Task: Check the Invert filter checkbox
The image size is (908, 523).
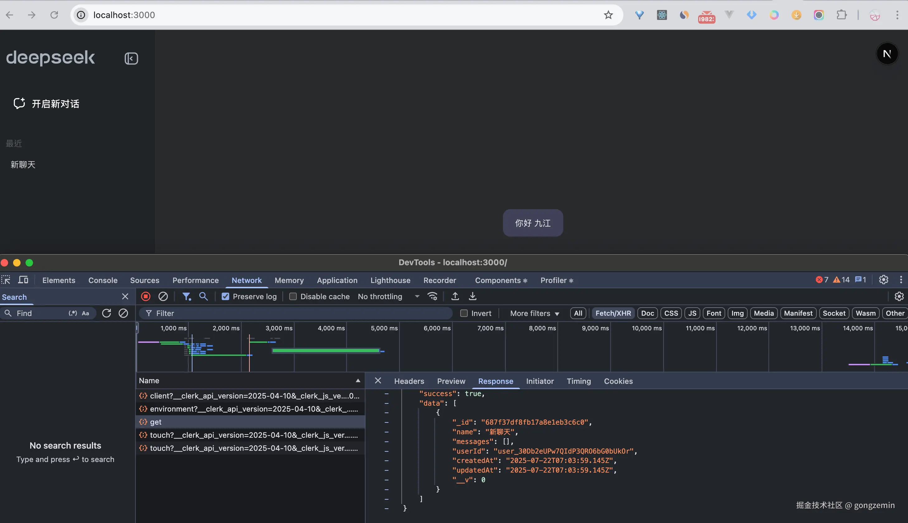Action: (x=464, y=313)
